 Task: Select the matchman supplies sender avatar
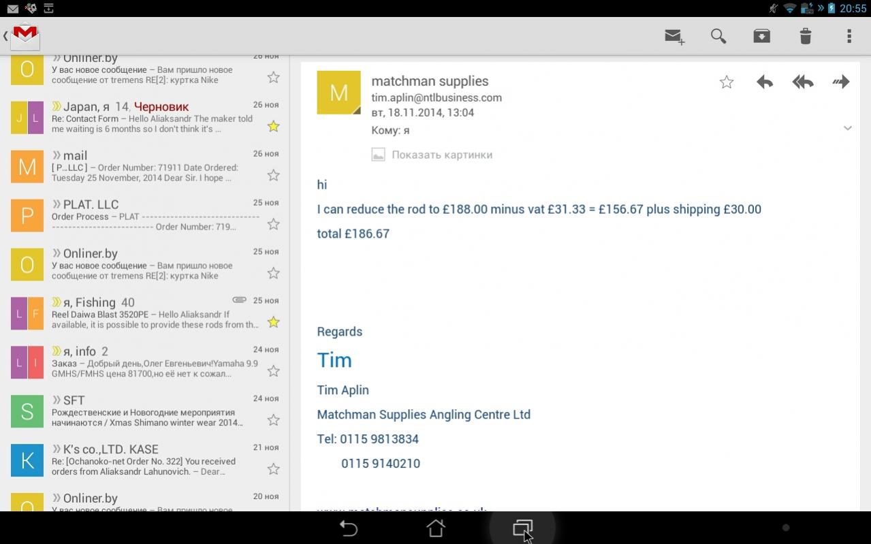[338, 93]
